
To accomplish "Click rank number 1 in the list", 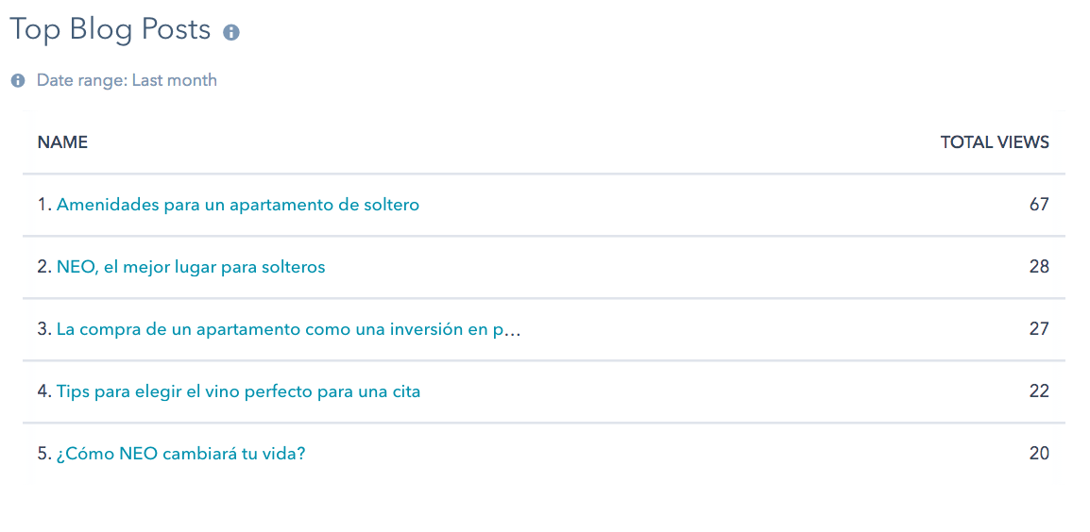I will (44, 205).
